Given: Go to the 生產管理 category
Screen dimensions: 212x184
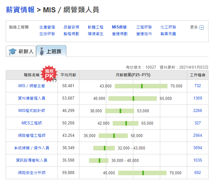Looking at the screenshot, I should click(47, 27).
